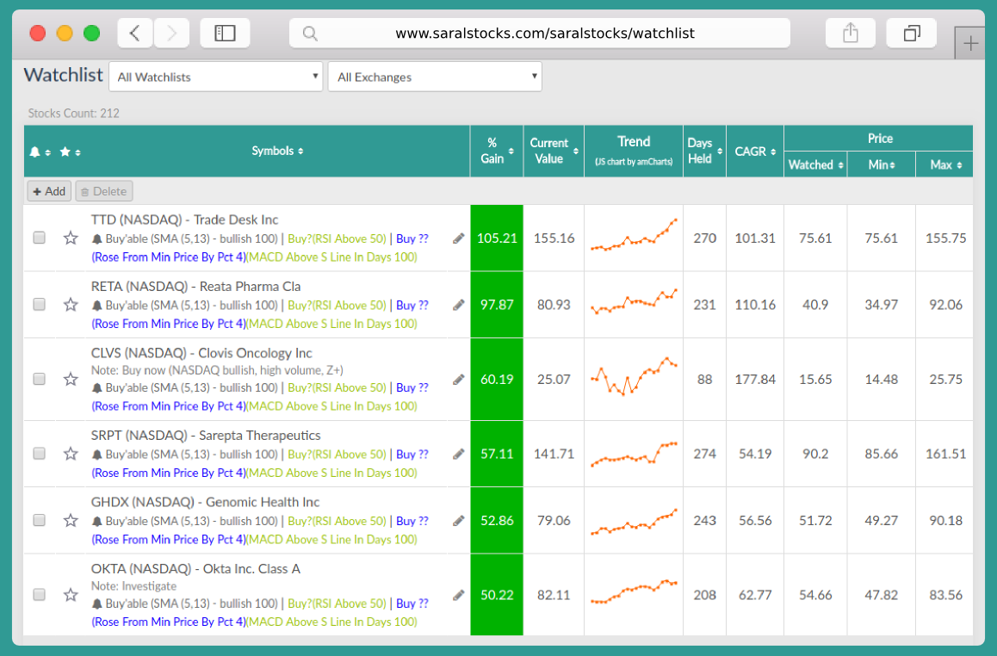Click the address bar URL field
This screenshot has width=997, height=656.
click(540, 33)
